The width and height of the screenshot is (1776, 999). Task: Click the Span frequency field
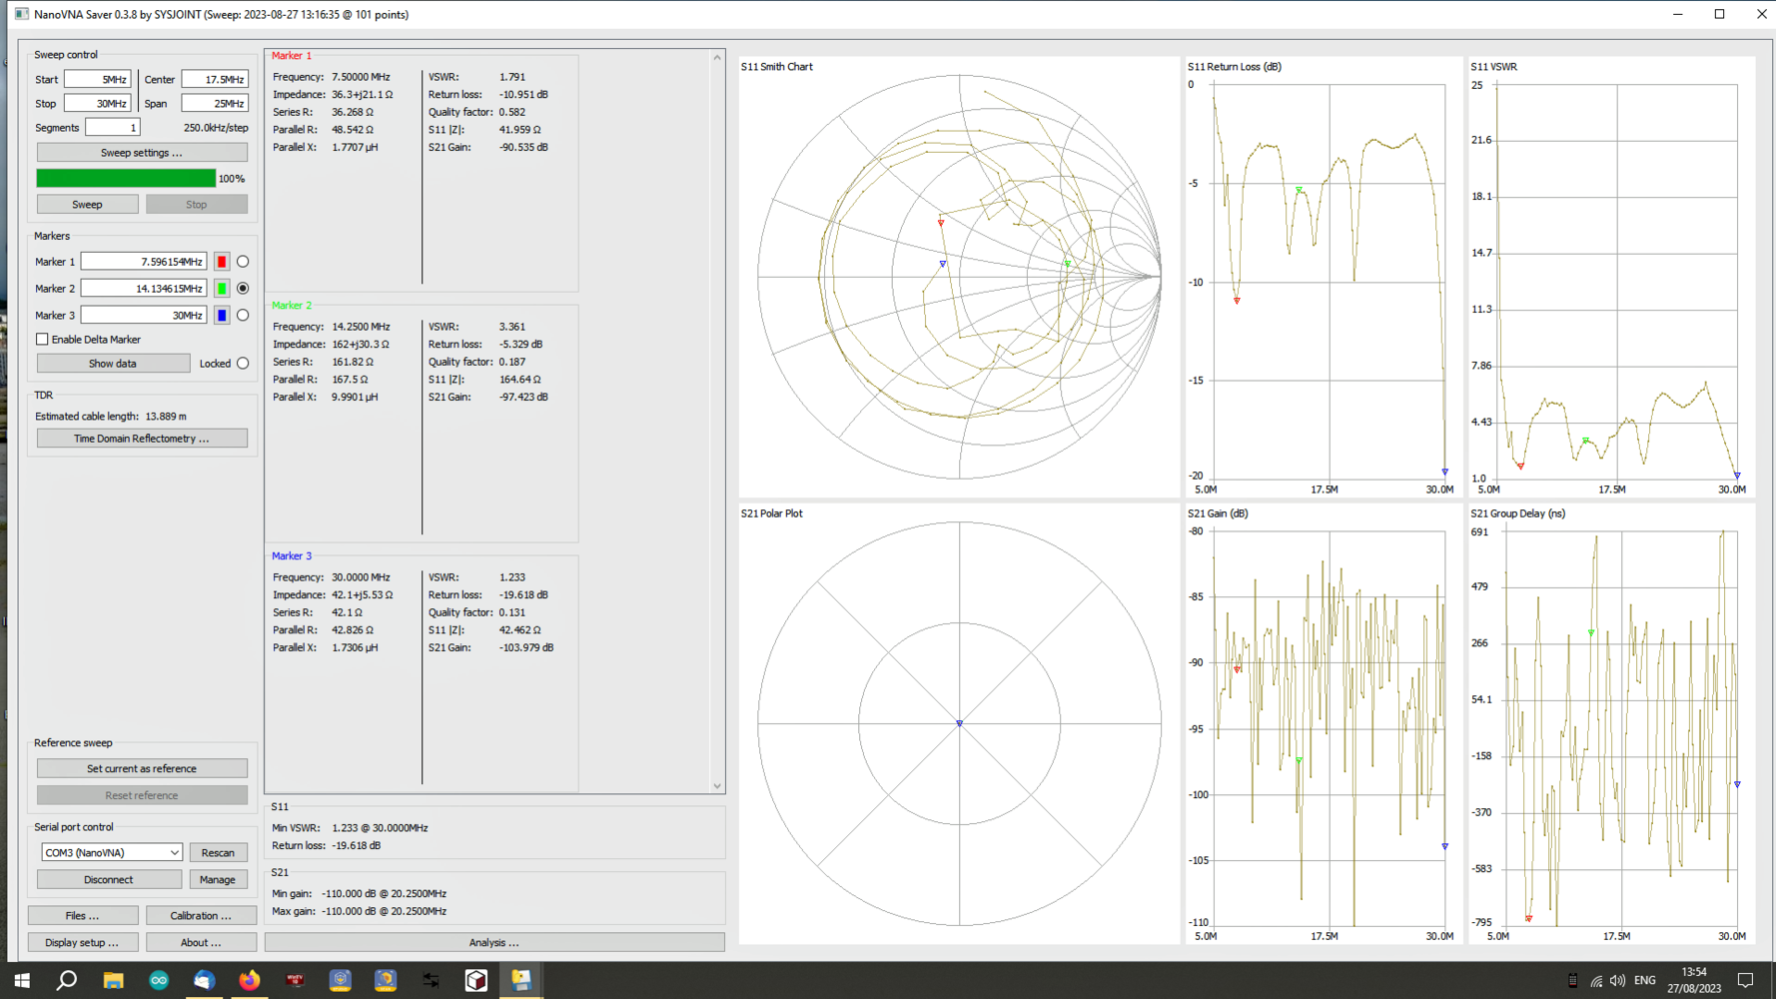coord(215,103)
